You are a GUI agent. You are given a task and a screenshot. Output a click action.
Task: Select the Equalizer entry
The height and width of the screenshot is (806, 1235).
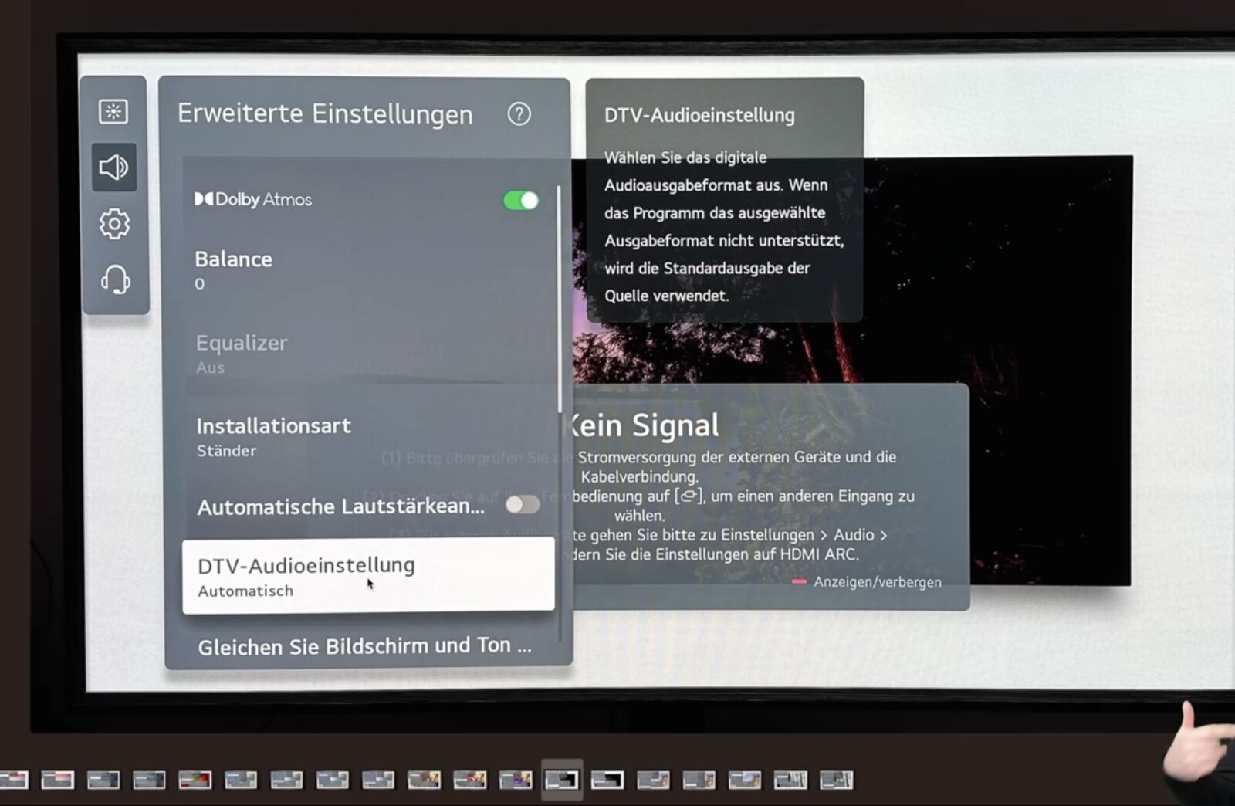click(369, 354)
